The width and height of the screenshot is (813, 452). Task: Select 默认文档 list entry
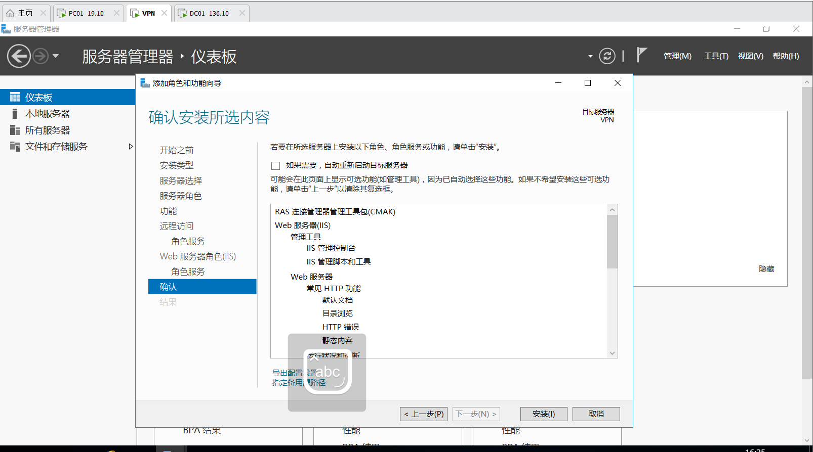click(338, 300)
